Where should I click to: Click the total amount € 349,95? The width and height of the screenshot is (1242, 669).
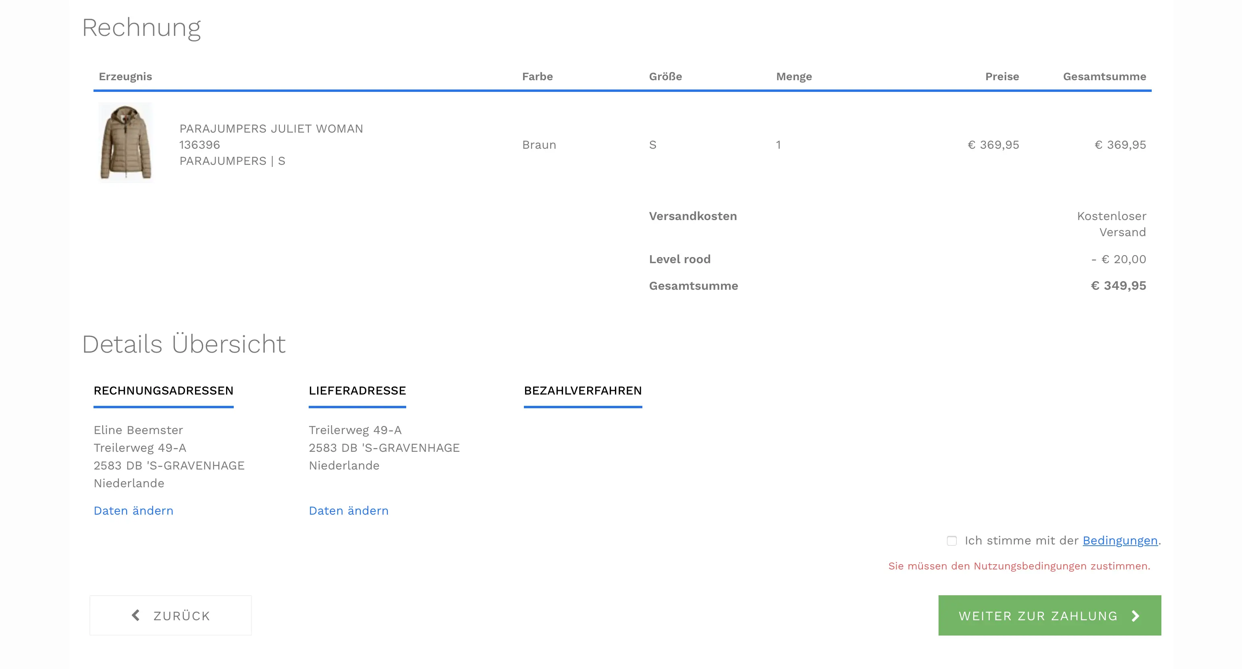tap(1119, 286)
